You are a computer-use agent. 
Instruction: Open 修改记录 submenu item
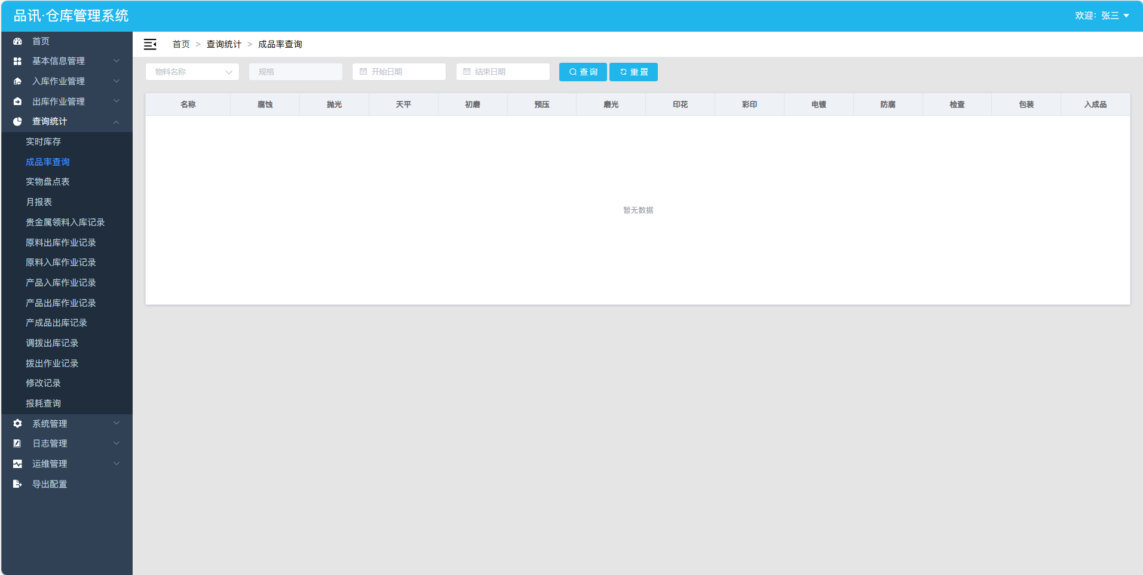tap(67, 383)
